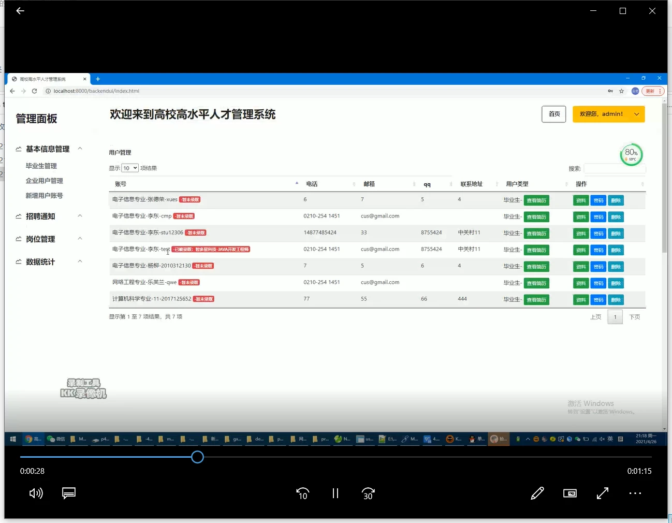
Task: Enter fullscreen mode for the video
Action: pyautogui.click(x=602, y=493)
